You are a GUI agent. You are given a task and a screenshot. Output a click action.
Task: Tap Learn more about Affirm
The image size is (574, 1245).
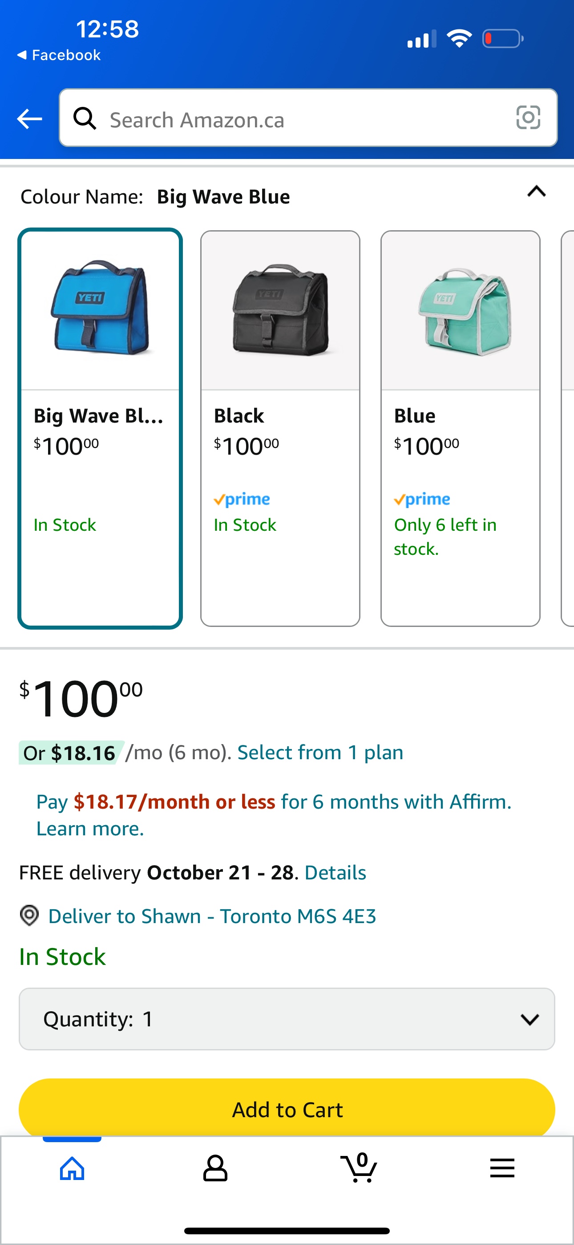coord(90,828)
